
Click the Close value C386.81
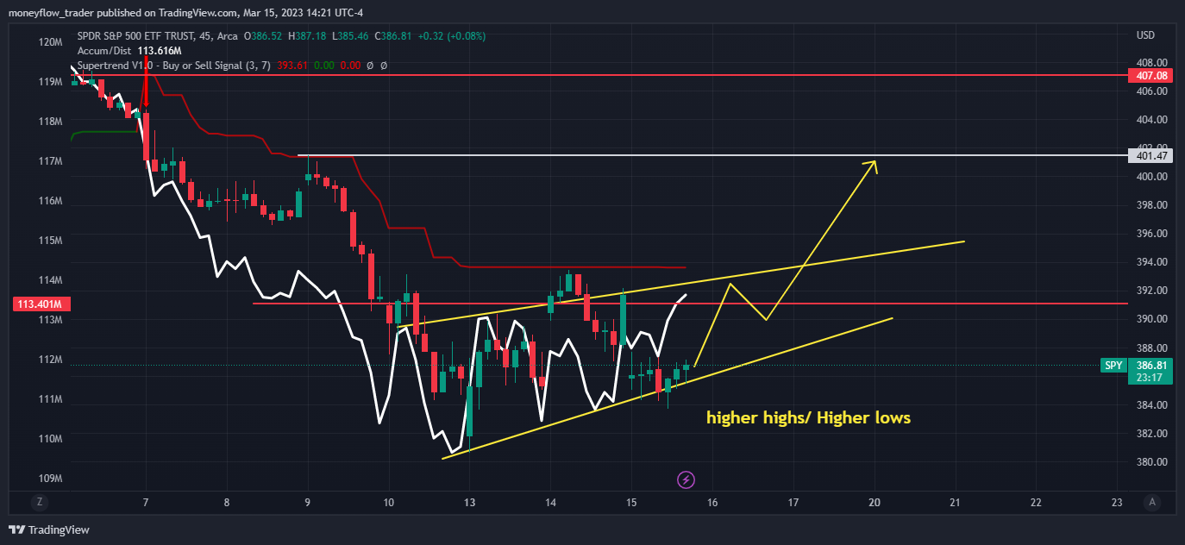[392, 36]
